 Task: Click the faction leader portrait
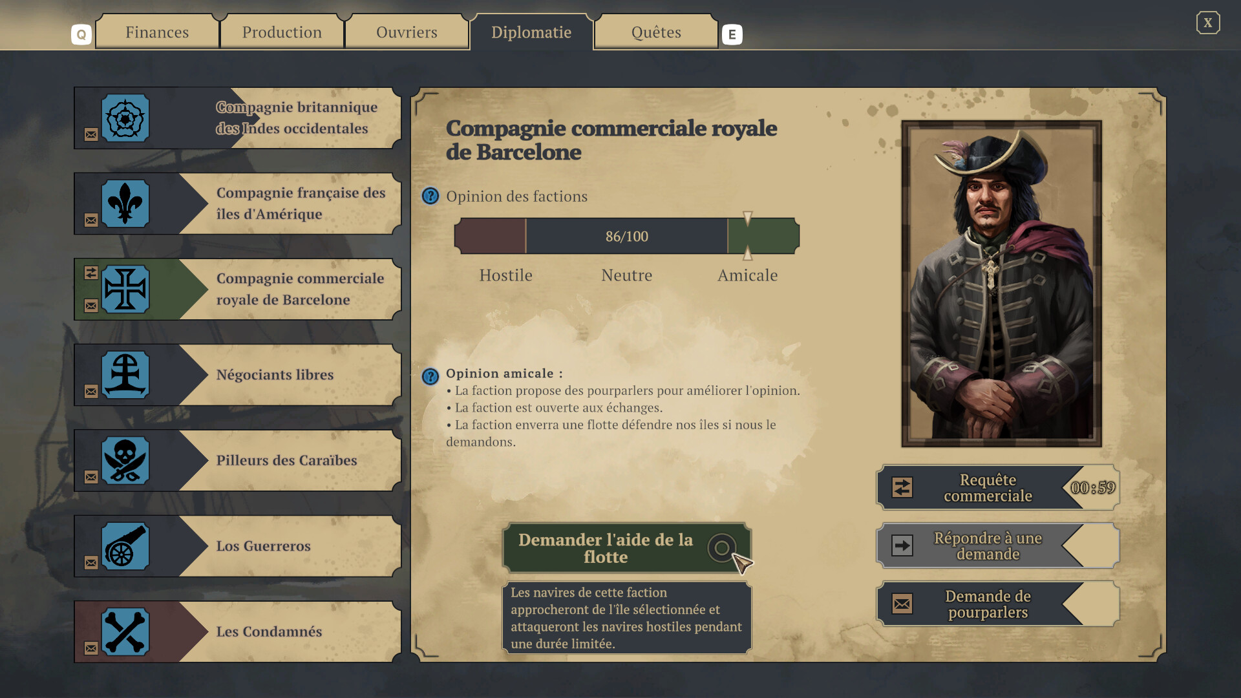[x=1001, y=284]
